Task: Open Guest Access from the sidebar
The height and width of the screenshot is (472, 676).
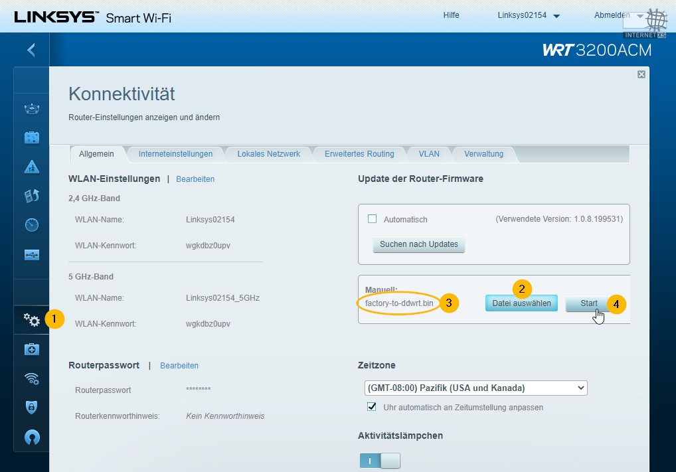Action: (32, 138)
